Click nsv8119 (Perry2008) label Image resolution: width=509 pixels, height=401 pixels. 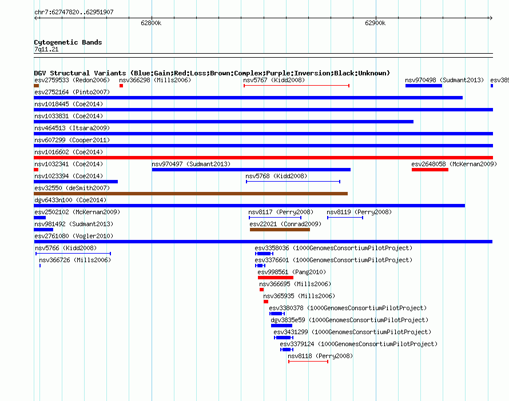click(x=359, y=212)
